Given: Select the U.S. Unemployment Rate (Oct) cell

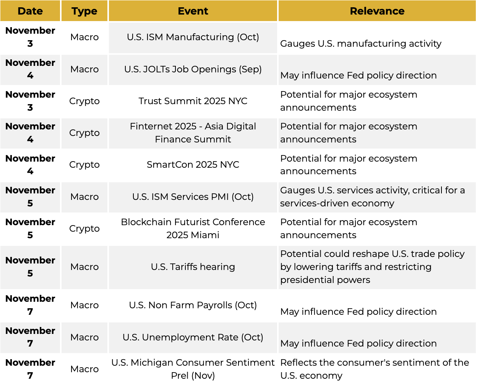Looking at the screenshot, I should pyautogui.click(x=193, y=337).
